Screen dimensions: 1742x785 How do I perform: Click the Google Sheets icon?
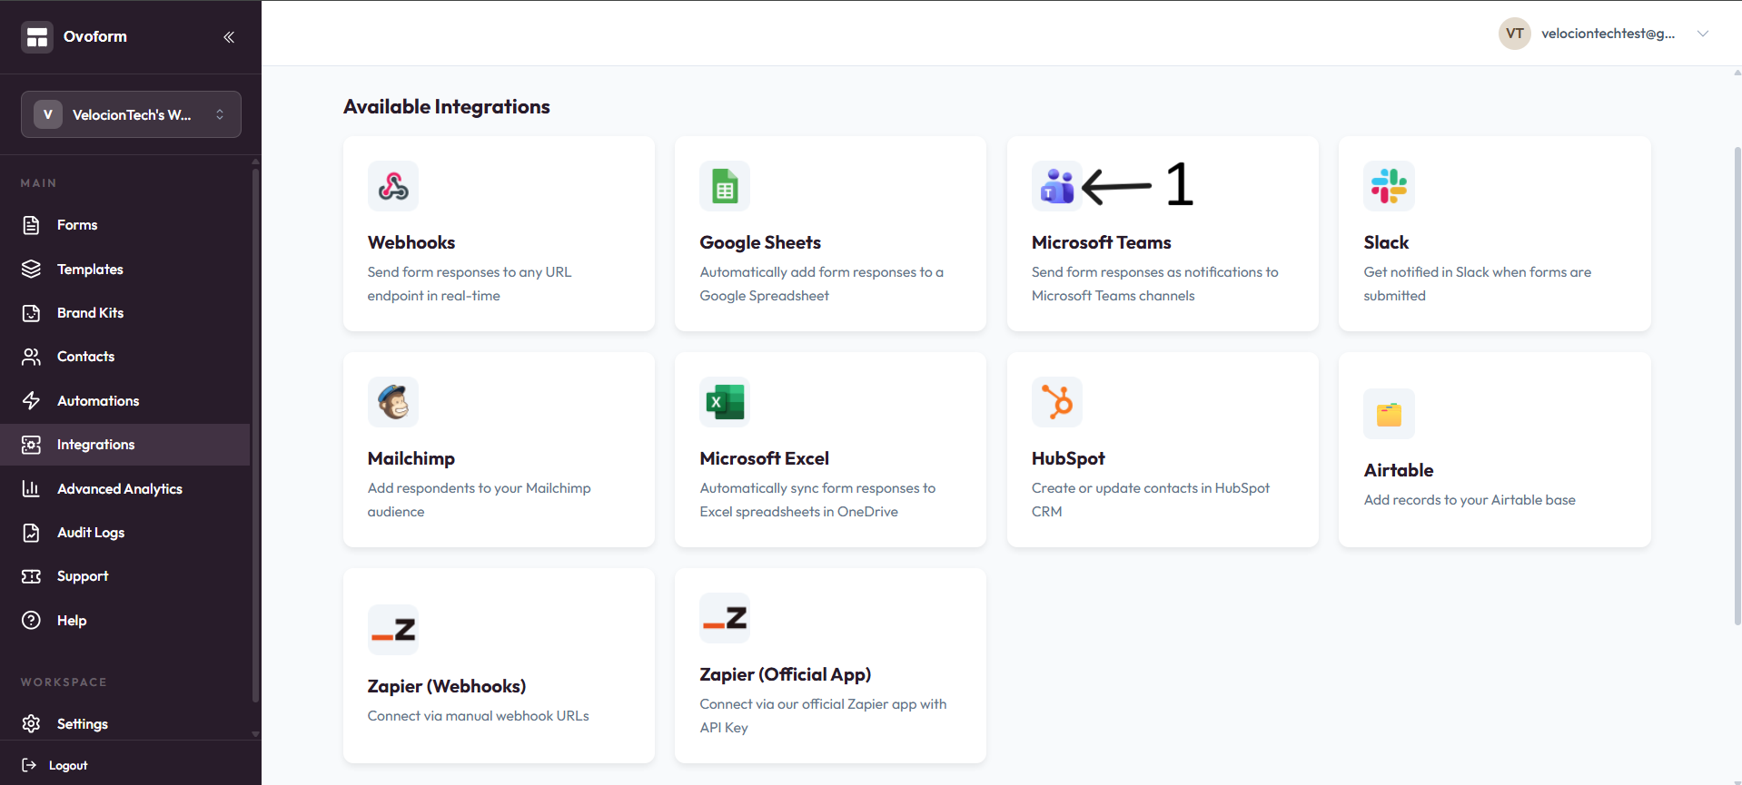pyautogui.click(x=725, y=186)
